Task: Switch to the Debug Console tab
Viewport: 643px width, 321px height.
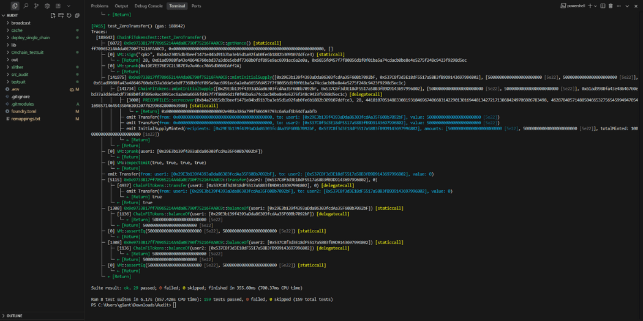Action: click(148, 6)
